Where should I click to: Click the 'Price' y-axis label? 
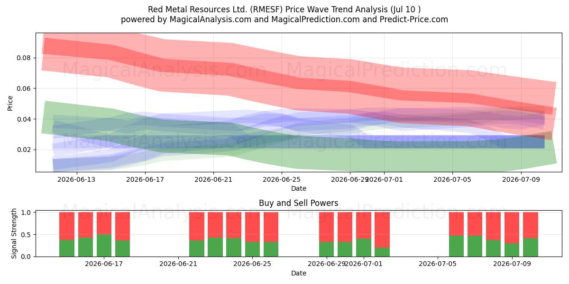tap(10, 103)
